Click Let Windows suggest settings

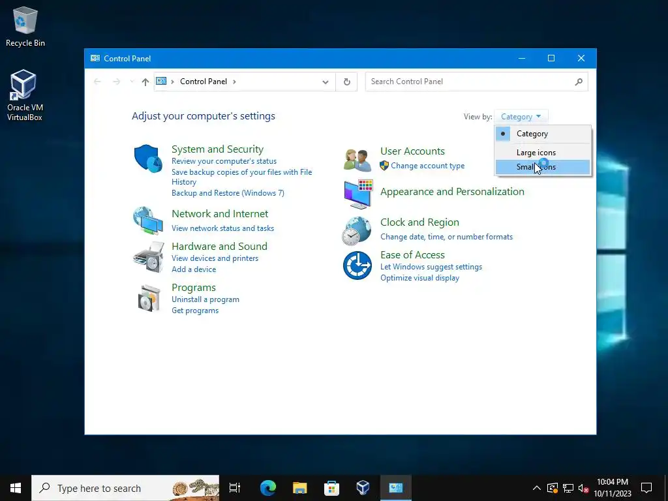click(x=431, y=267)
